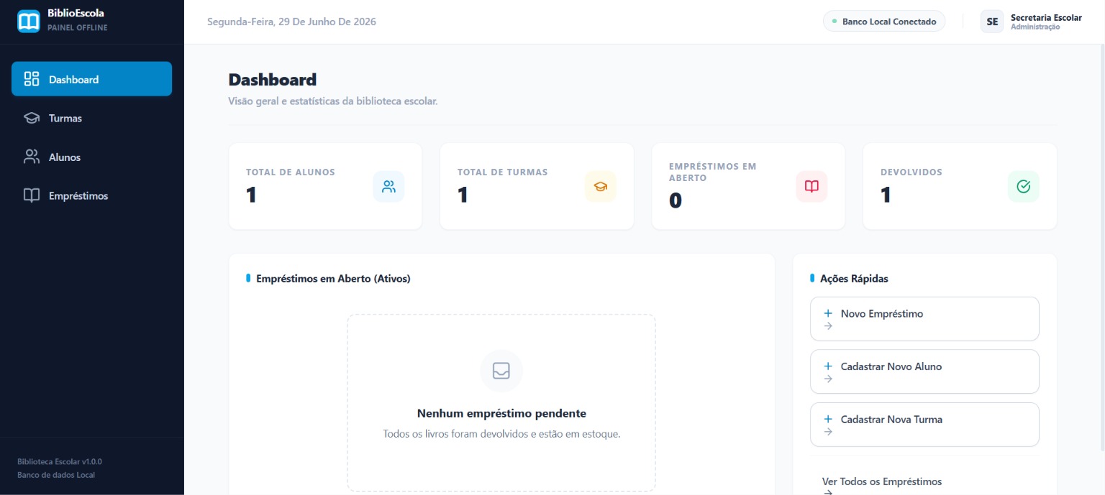Open the Dashboard menu item
Viewport: 1105px width, 495px height.
[92, 79]
